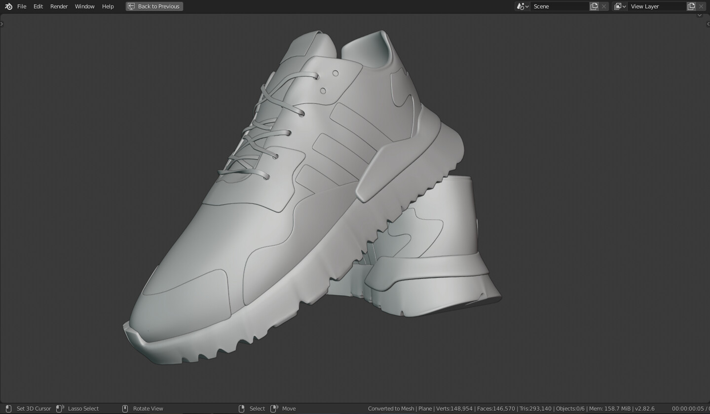Screen dimensions: 710x414
Task: Click the Lasso Select mouse icon
Action: (x=60, y=409)
